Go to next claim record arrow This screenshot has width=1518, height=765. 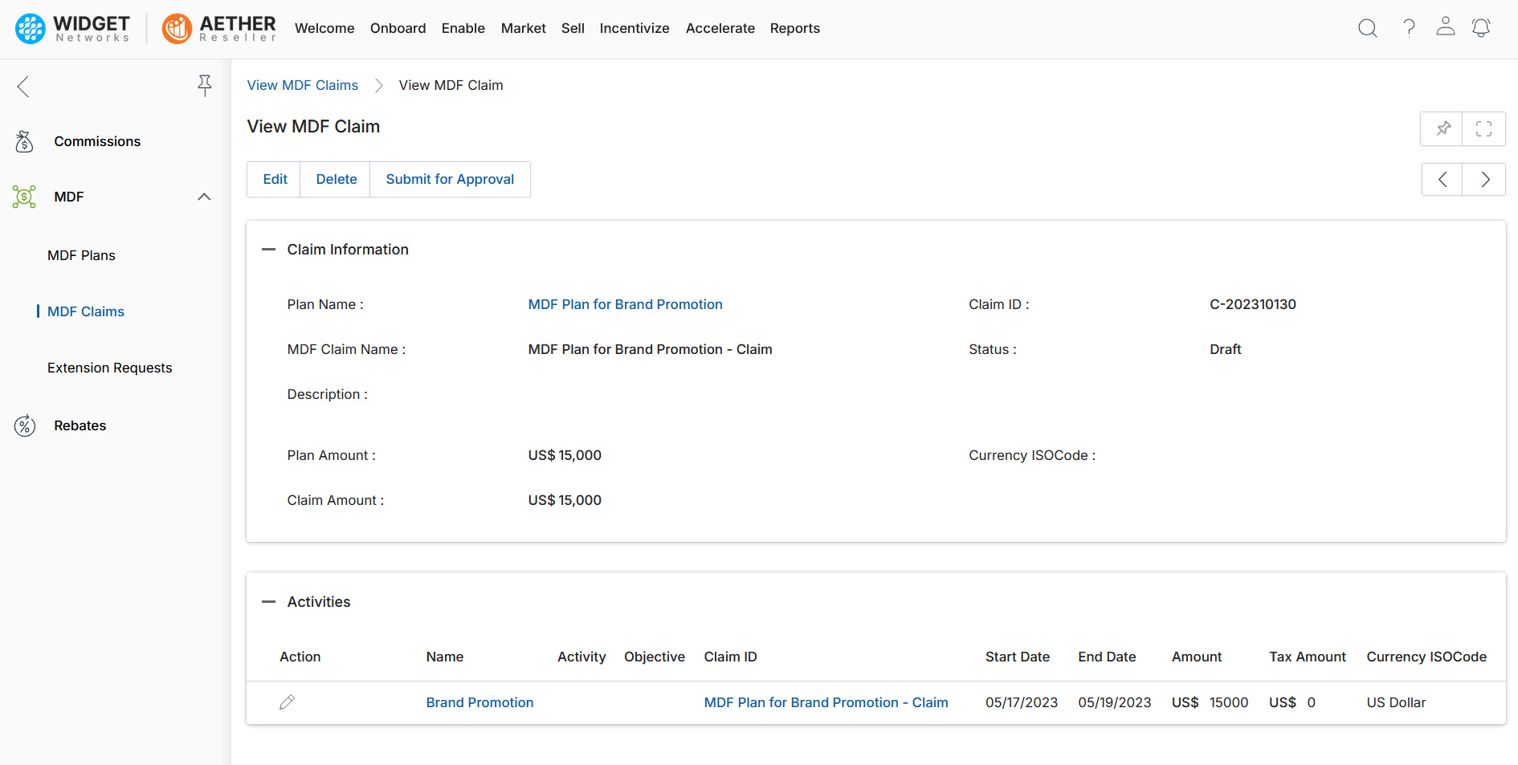(x=1484, y=179)
